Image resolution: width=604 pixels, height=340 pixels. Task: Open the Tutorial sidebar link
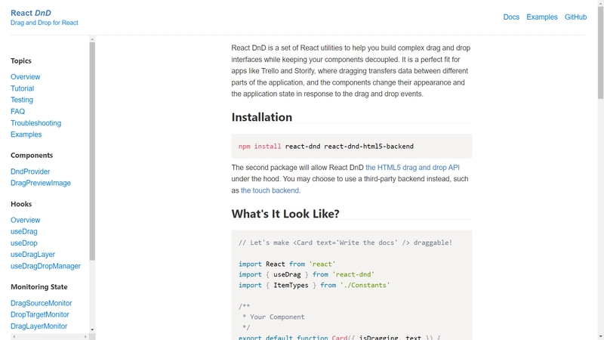(x=22, y=88)
